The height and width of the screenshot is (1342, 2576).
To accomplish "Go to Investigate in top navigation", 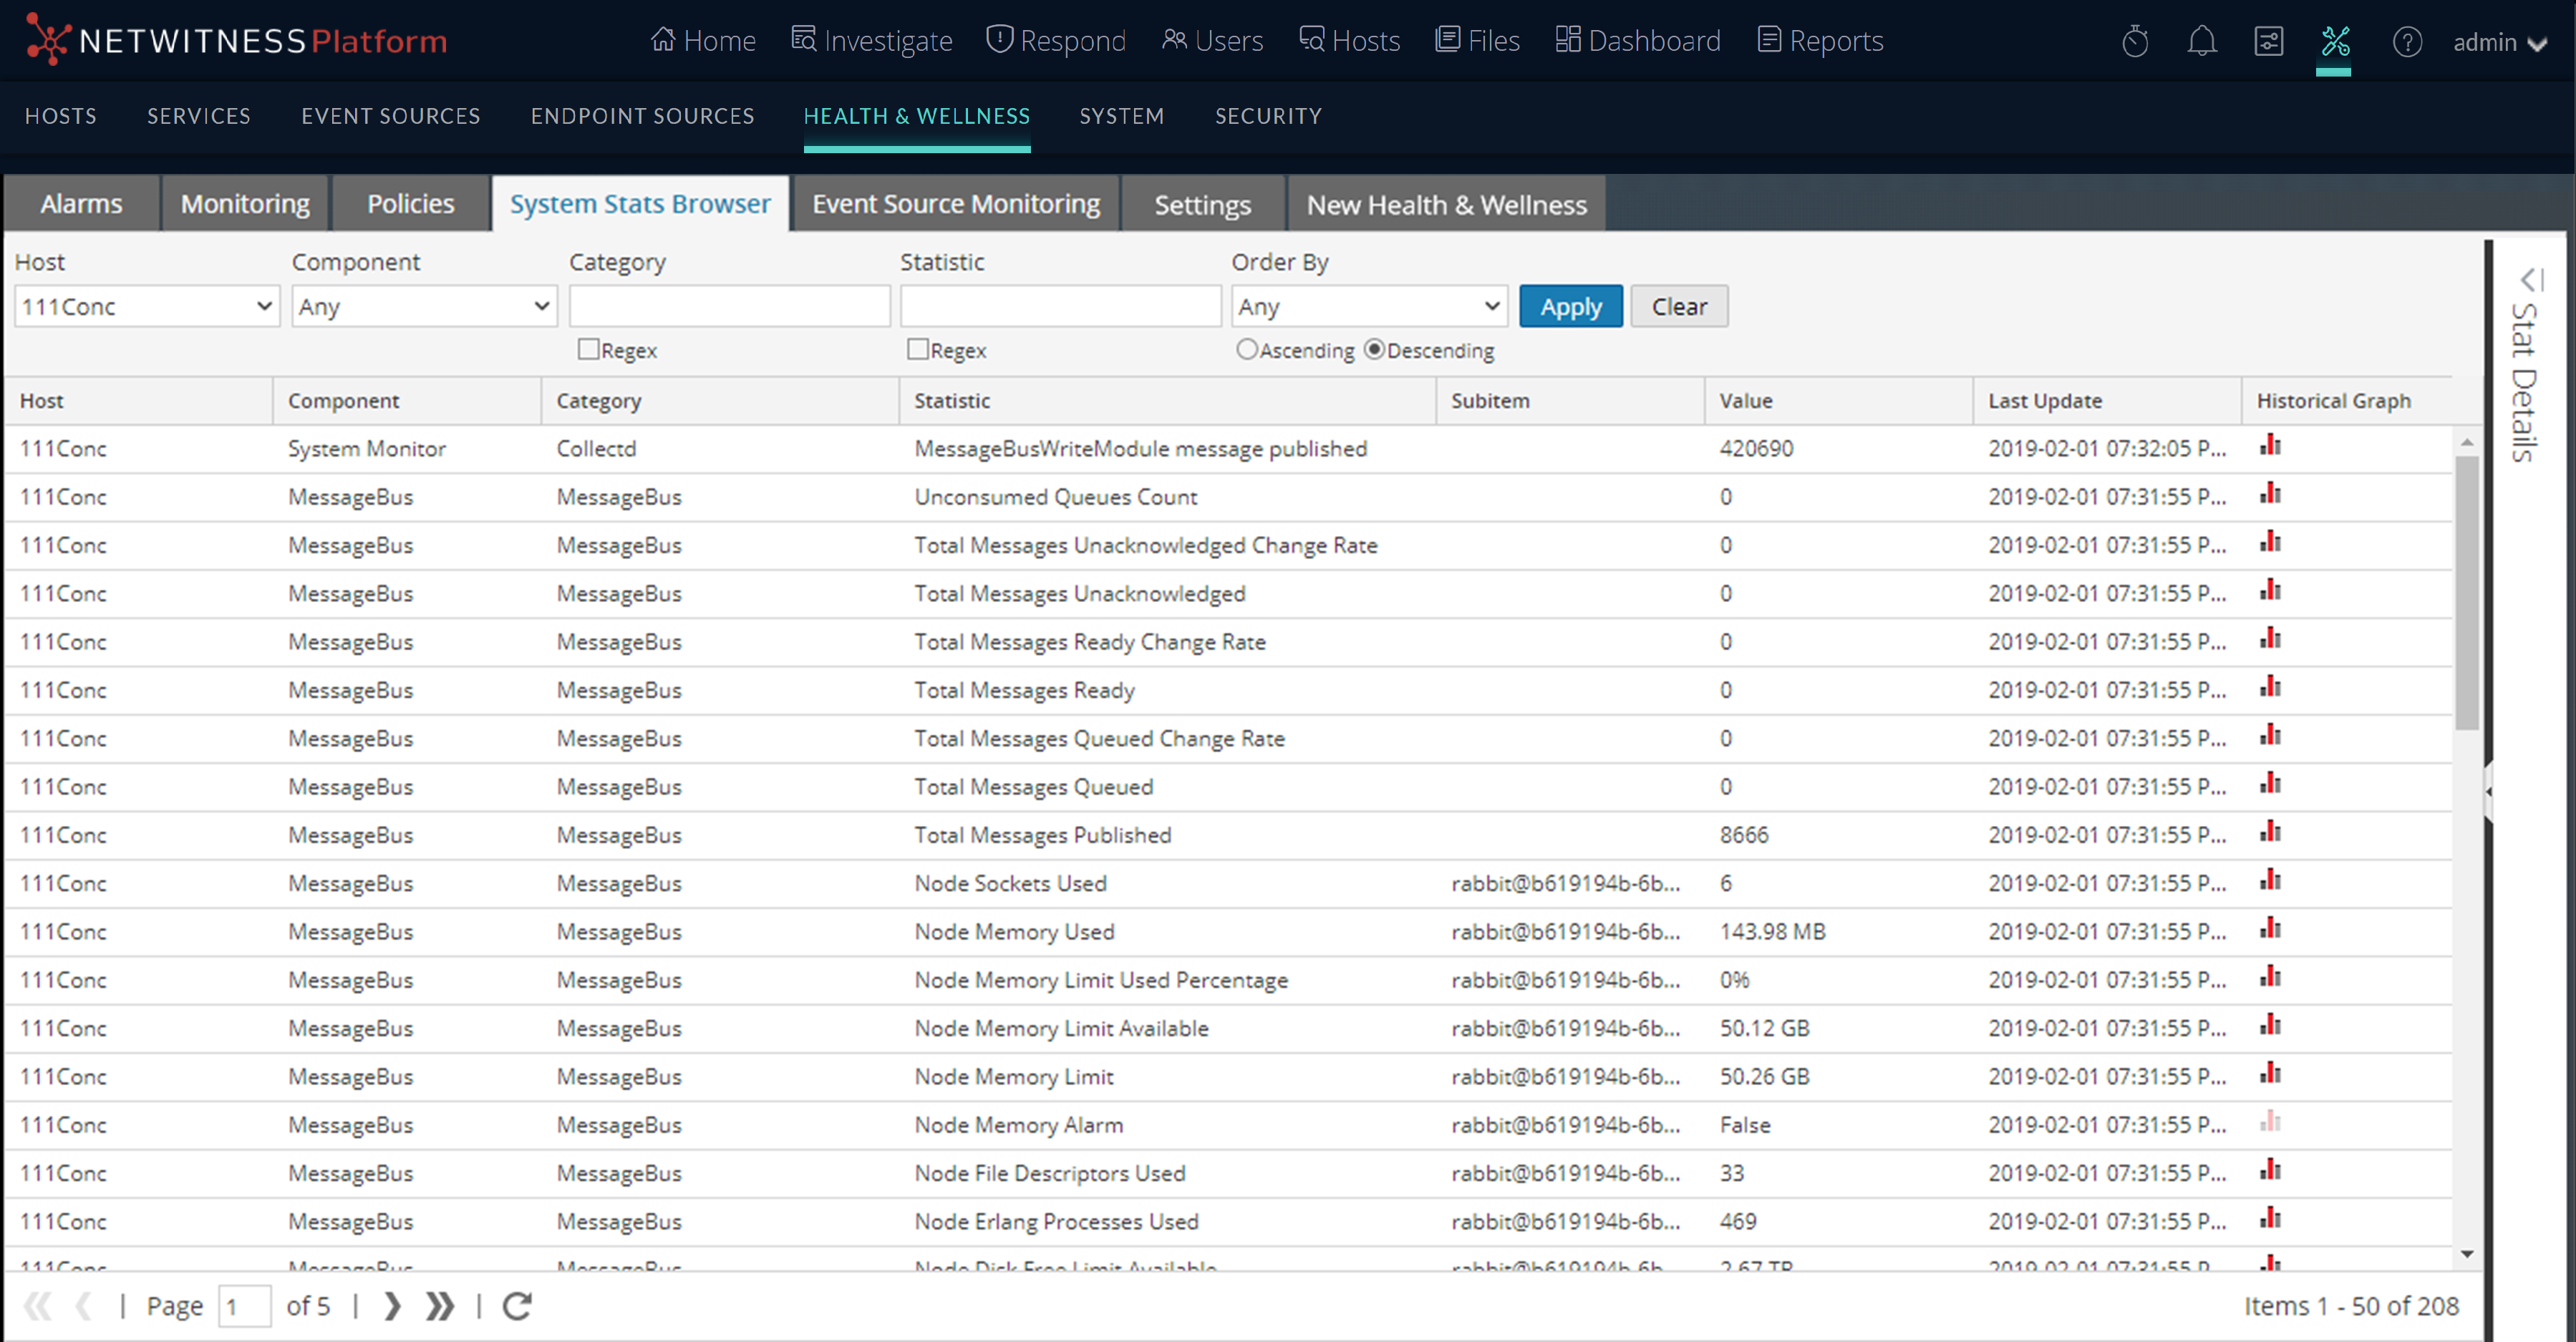I will (871, 41).
